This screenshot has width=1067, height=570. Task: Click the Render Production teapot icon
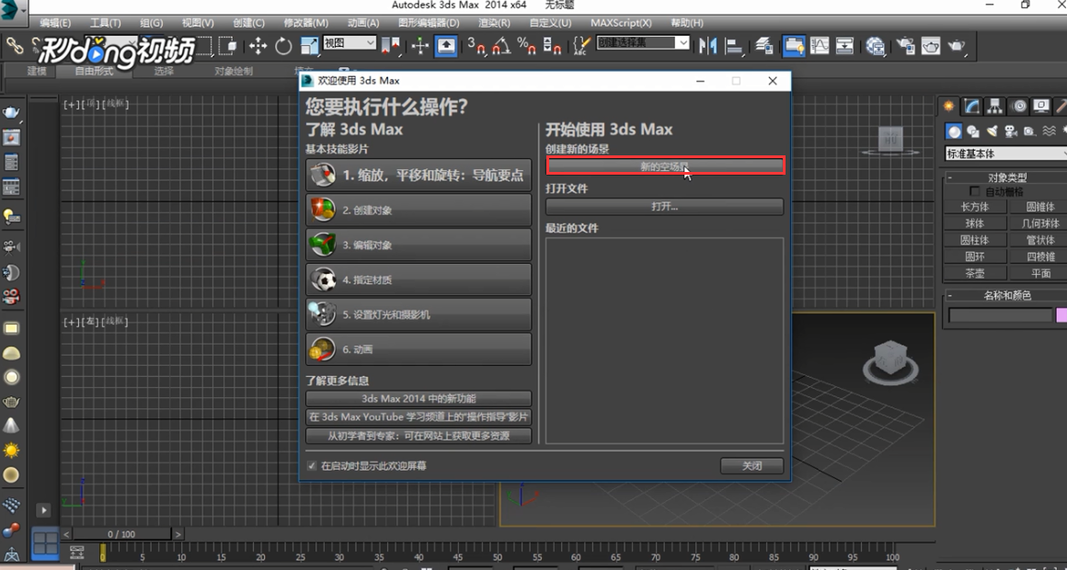957,46
